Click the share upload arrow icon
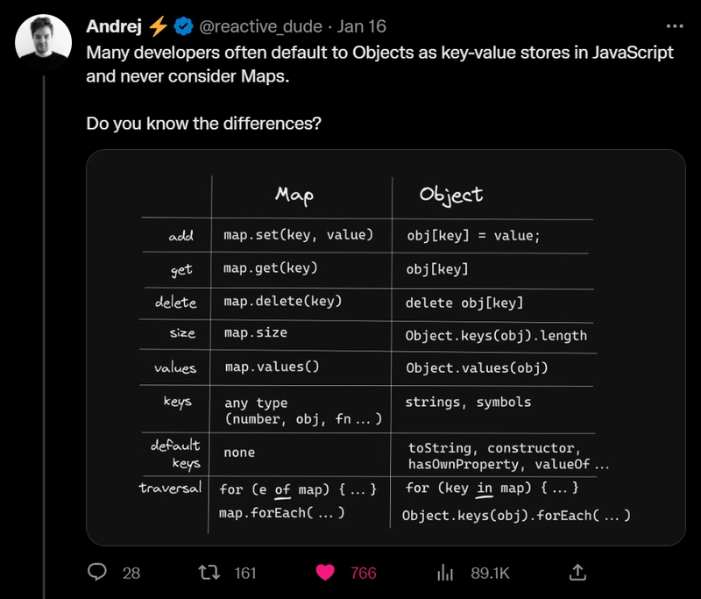Viewport: 701px width, 599px height. 577,572
